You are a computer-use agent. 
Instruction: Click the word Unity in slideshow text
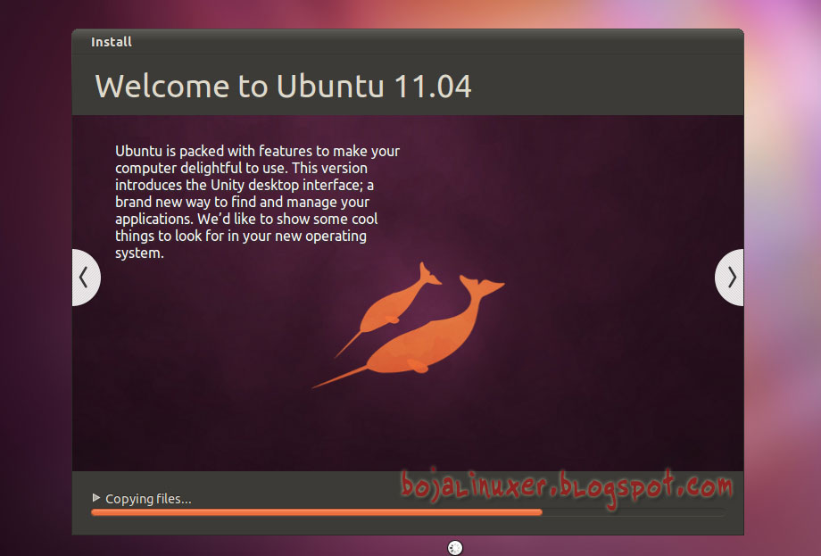pyautogui.click(x=228, y=186)
